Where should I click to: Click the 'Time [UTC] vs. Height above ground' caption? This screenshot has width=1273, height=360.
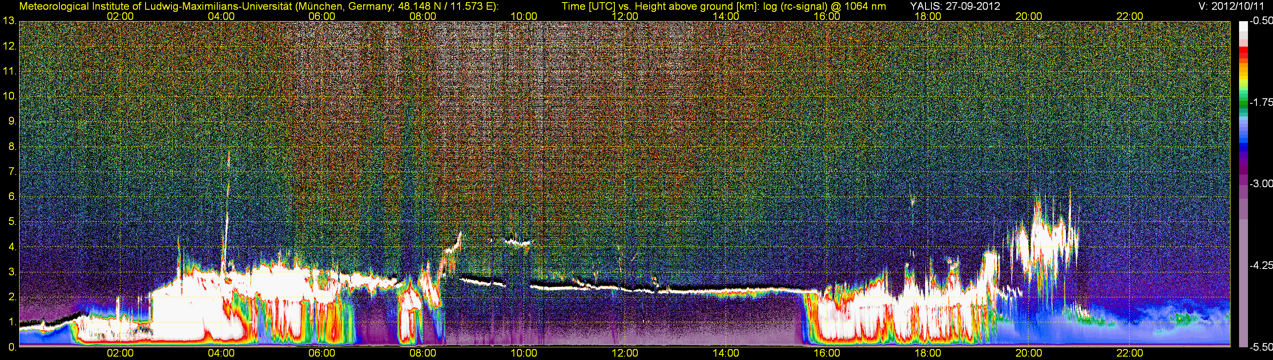723,6
